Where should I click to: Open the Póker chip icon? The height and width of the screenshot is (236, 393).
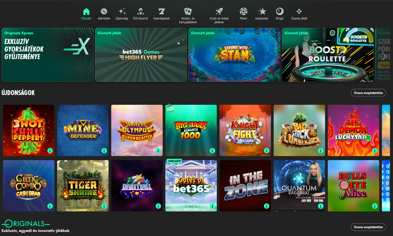click(x=243, y=11)
